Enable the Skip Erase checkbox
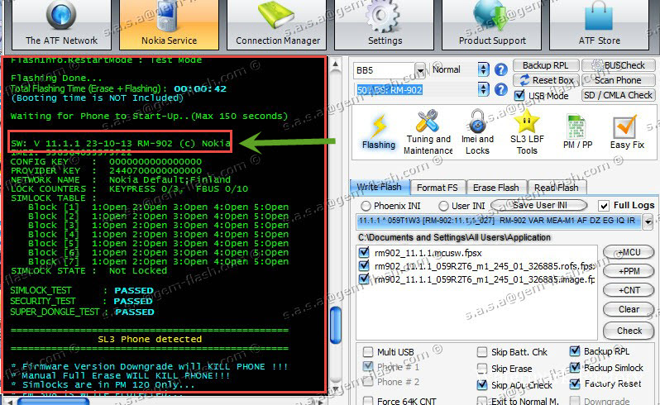660x405 pixels. pos(482,369)
